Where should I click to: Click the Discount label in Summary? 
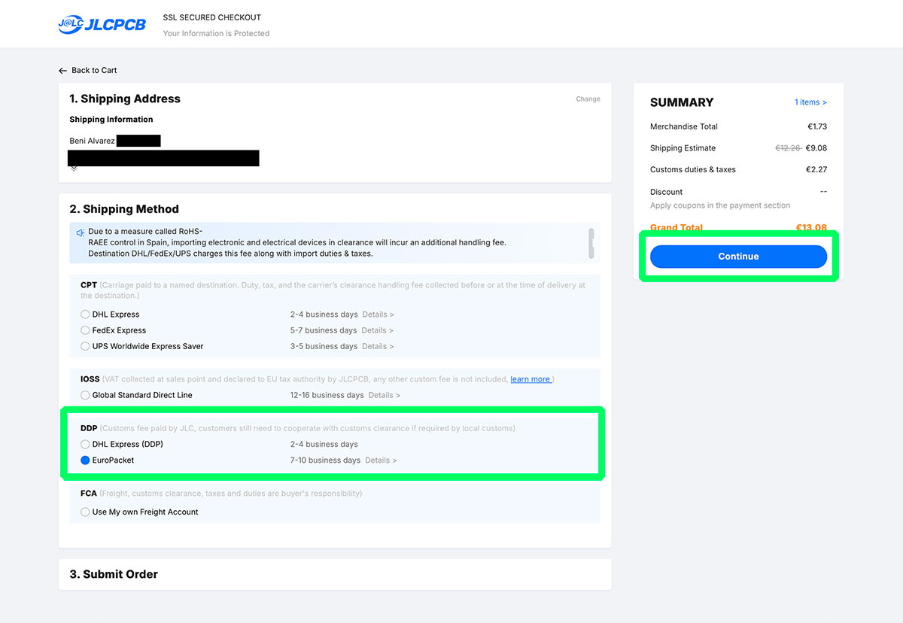667,192
